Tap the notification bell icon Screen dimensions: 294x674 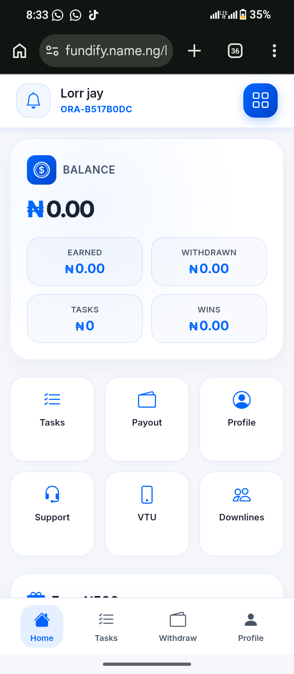pos(33,100)
